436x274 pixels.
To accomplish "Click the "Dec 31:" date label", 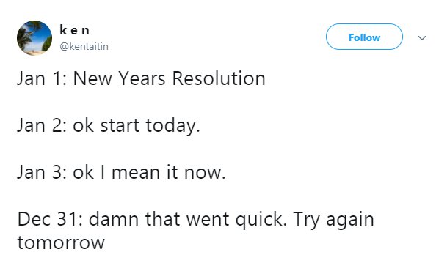I will click(50, 219).
